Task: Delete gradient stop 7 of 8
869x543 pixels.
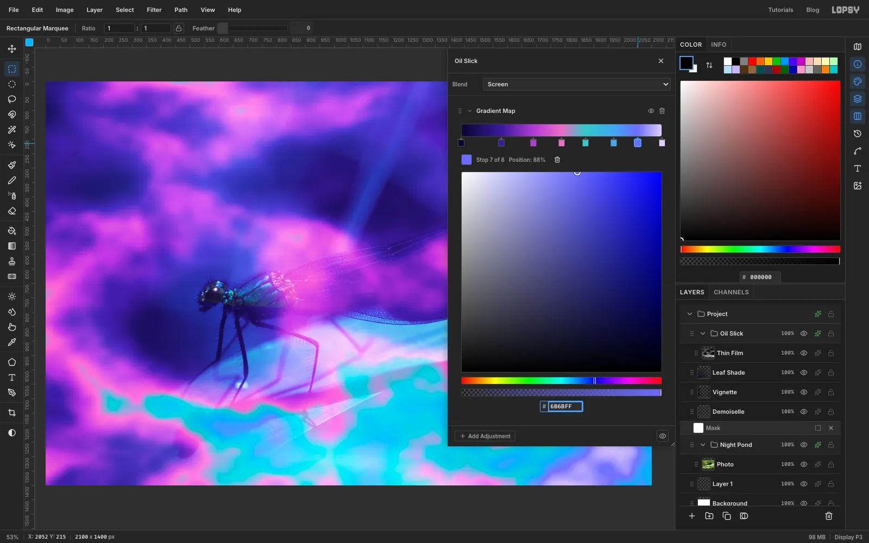Action: click(x=557, y=160)
